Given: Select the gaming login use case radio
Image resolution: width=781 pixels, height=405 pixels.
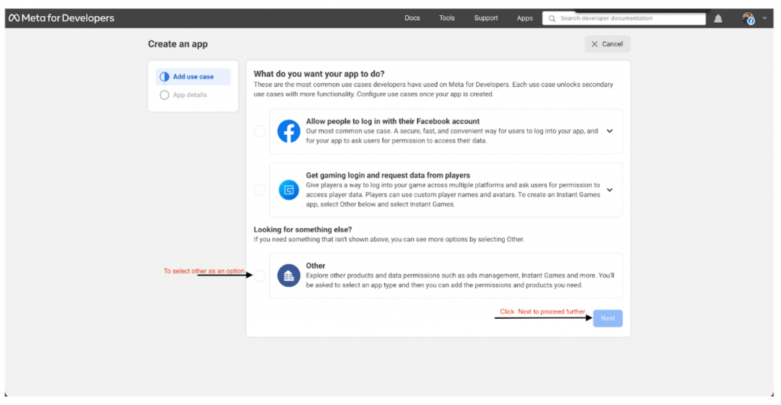Looking at the screenshot, I should (x=259, y=190).
